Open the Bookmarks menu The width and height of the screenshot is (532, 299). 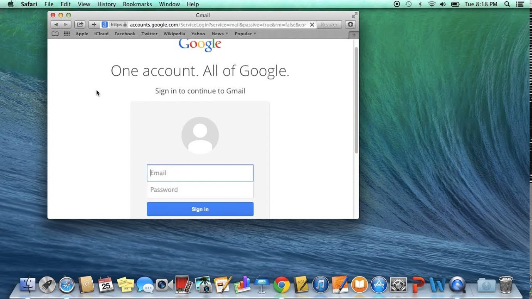click(x=137, y=4)
